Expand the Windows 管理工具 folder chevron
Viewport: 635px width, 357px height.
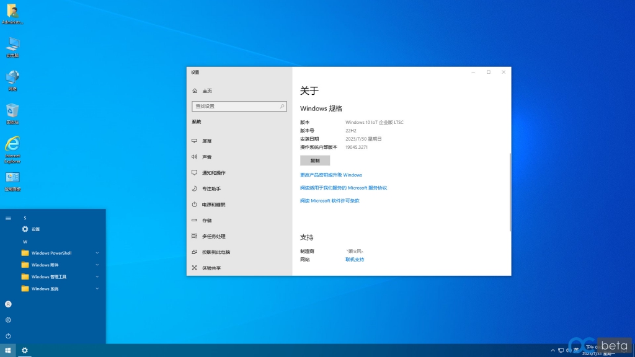97,277
